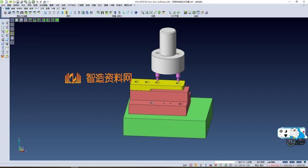This screenshot has width=308, height=168.
Task: Click the dark blue shield icon in ribbon
Action: click(136, 13)
